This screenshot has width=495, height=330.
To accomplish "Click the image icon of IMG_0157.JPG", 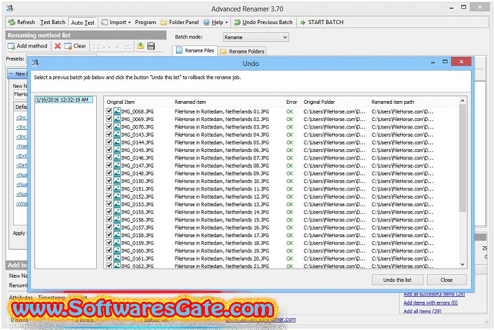I will tap(117, 228).
